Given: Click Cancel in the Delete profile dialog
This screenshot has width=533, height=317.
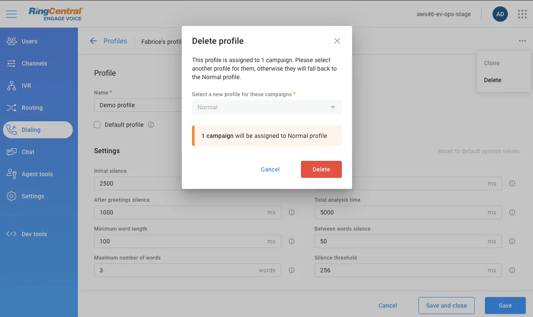Looking at the screenshot, I should 270,169.
